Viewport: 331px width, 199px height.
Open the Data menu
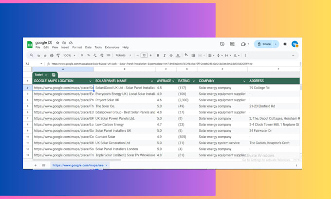[88, 47]
